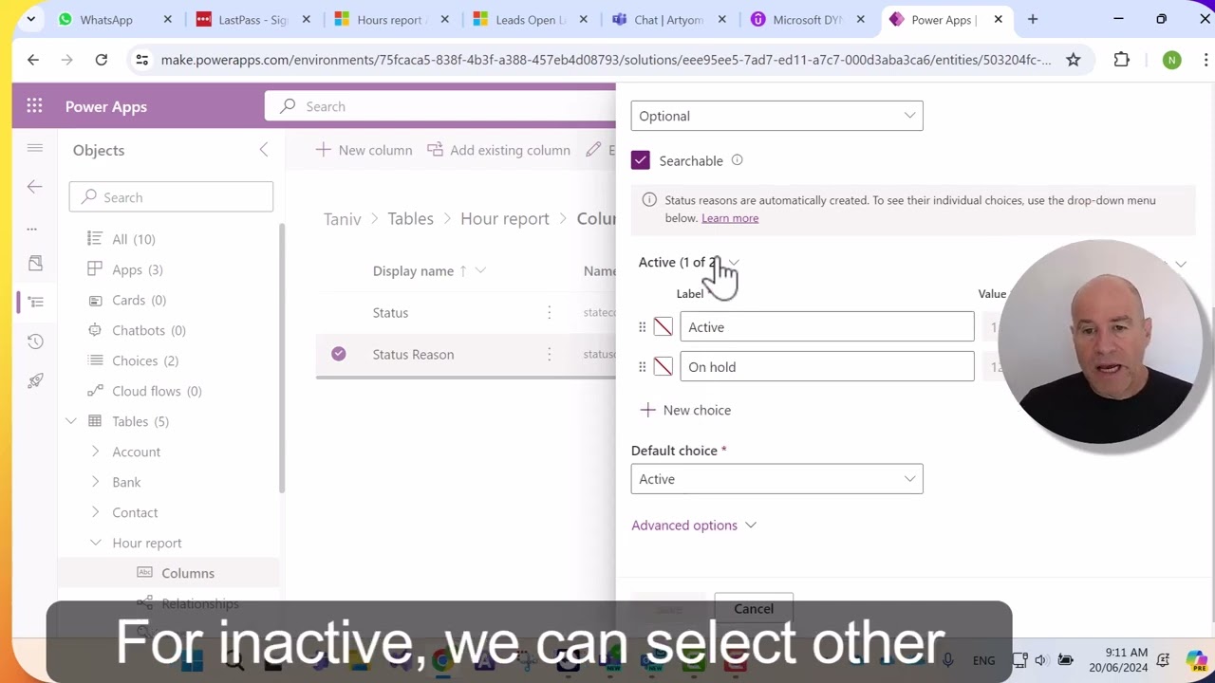Switch to Chat Artyom browser tab
This screenshot has height=683, width=1215.
tap(667, 19)
